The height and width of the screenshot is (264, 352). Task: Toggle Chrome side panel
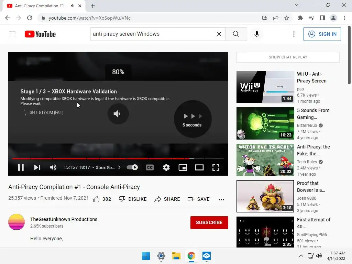[322, 18]
